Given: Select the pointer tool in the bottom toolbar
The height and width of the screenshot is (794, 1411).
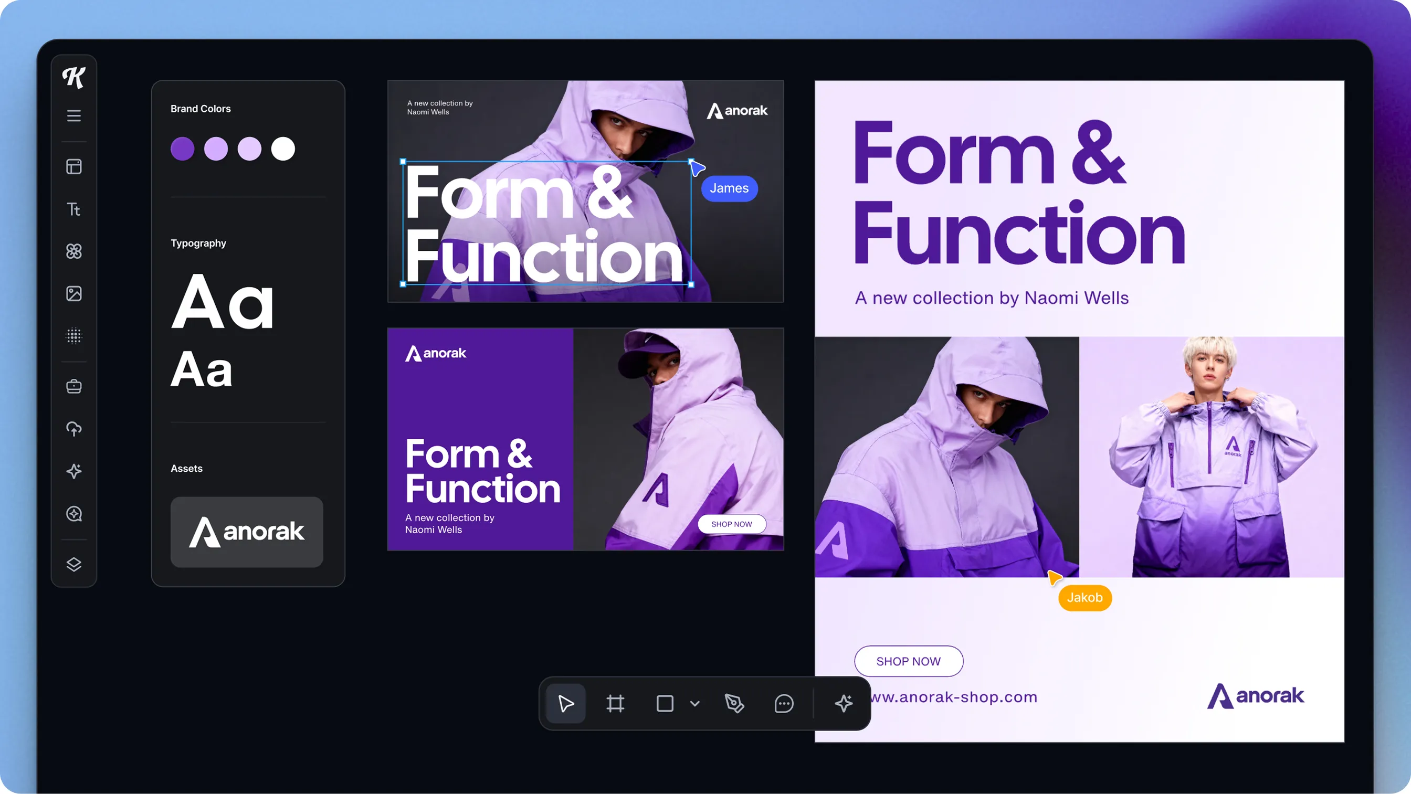Looking at the screenshot, I should tap(566, 704).
